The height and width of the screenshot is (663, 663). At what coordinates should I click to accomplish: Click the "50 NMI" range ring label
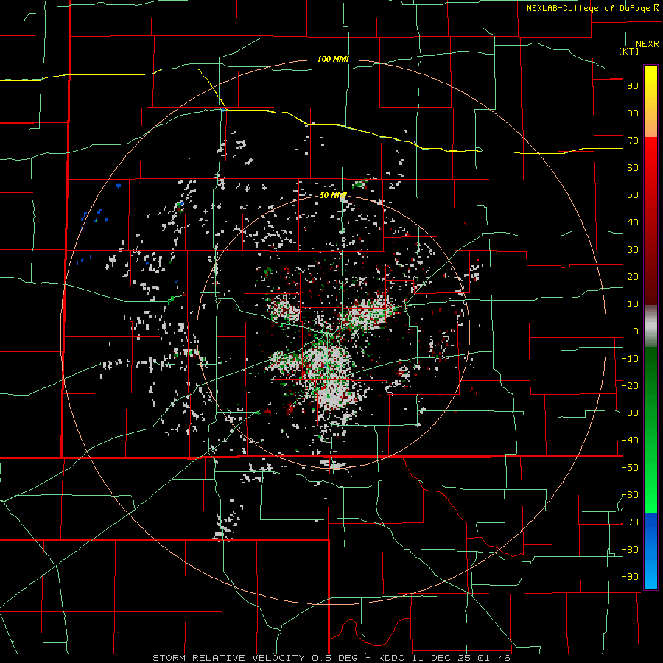pyautogui.click(x=333, y=195)
